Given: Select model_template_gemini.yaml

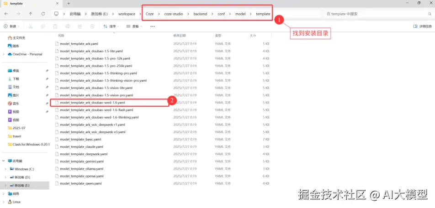Looking at the screenshot, I should click(82, 161).
